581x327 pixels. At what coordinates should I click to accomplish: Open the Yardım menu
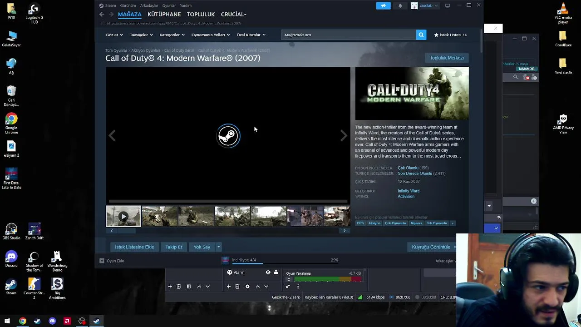coord(186,5)
